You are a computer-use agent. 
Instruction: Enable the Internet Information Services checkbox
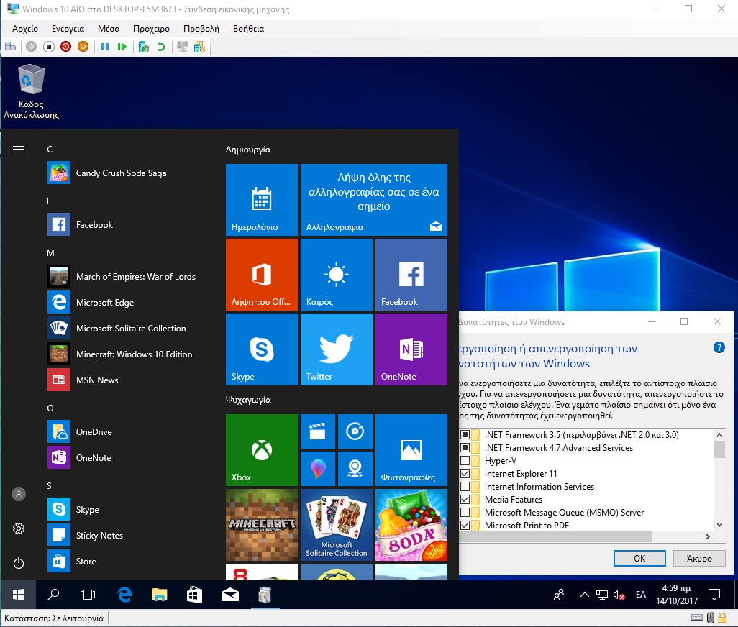coord(465,486)
